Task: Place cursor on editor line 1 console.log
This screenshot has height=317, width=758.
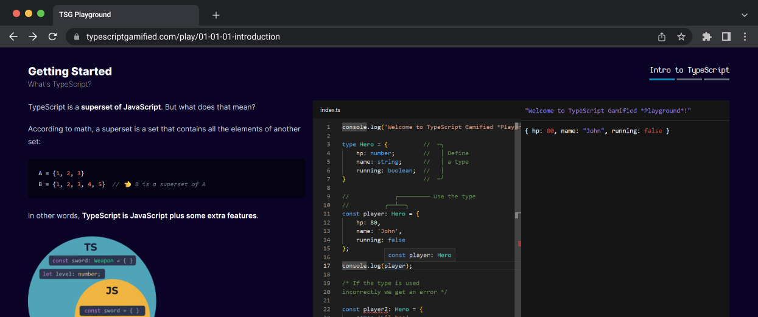Action: (354, 127)
